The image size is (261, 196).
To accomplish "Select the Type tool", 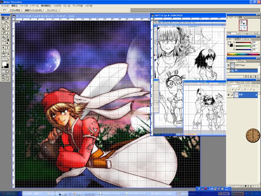I will click(x=7, y=48).
